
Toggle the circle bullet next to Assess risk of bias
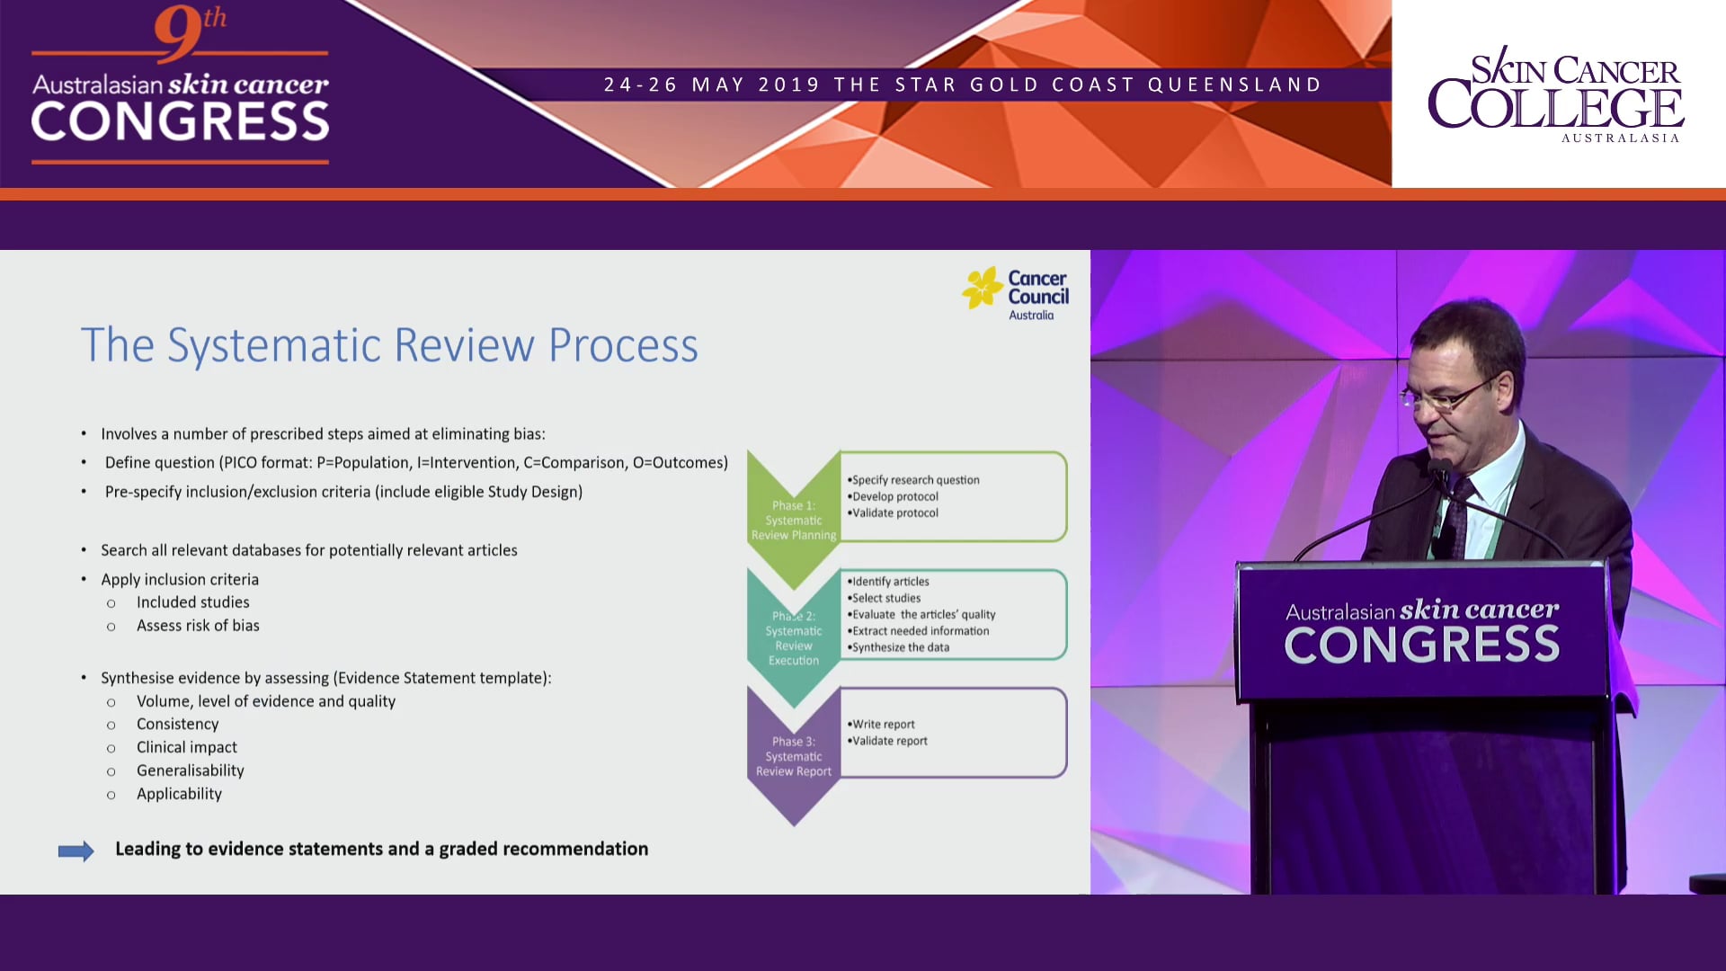[x=111, y=626]
